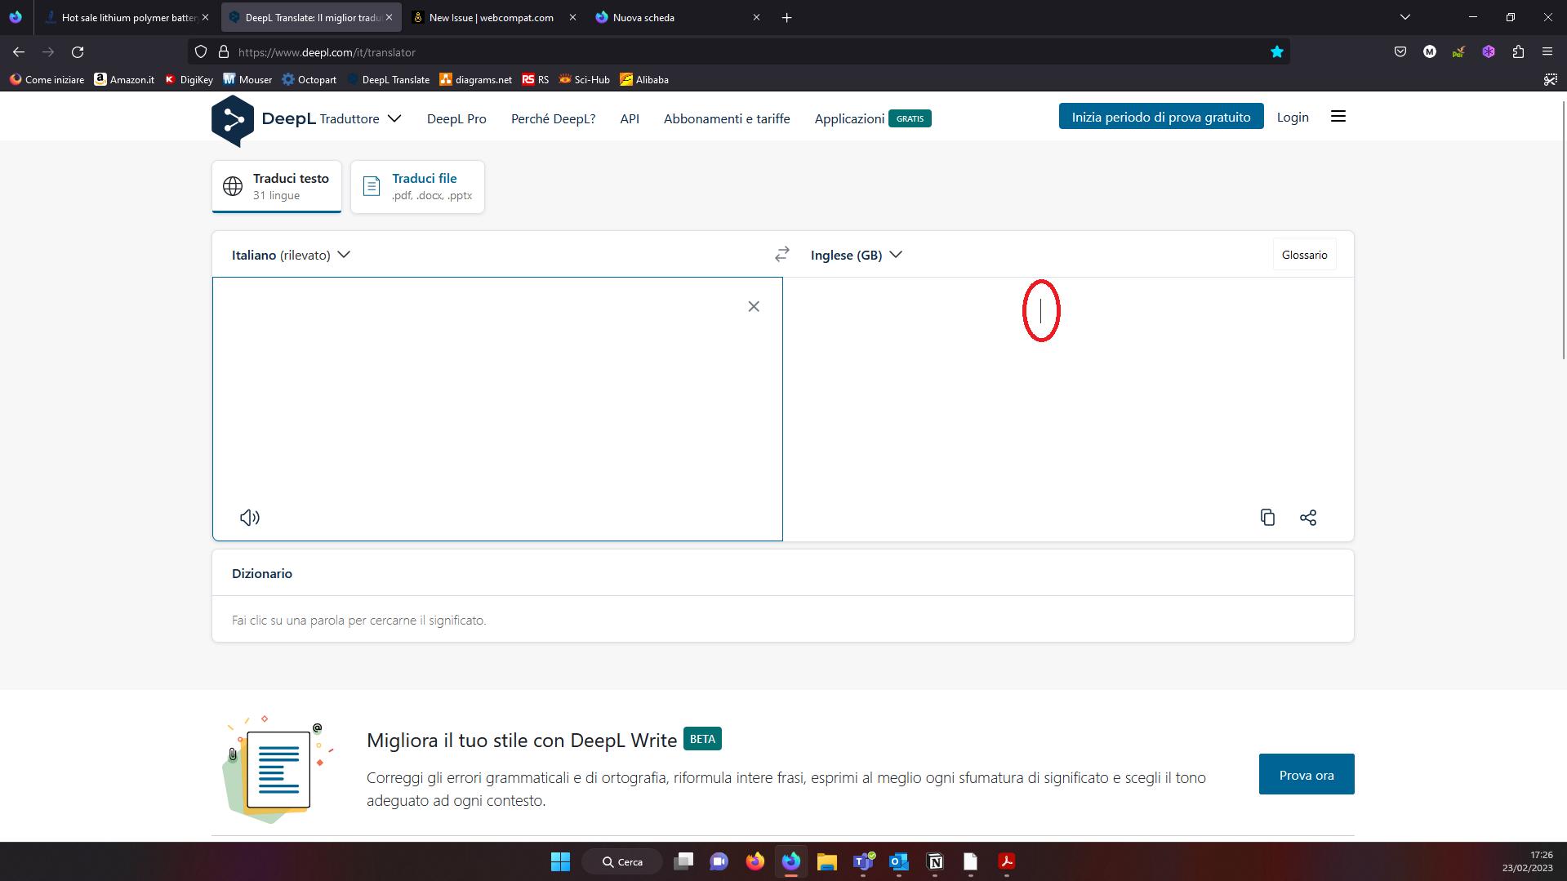The width and height of the screenshot is (1567, 881).
Task: Swap translation languages with the arrows icon
Action: point(781,254)
